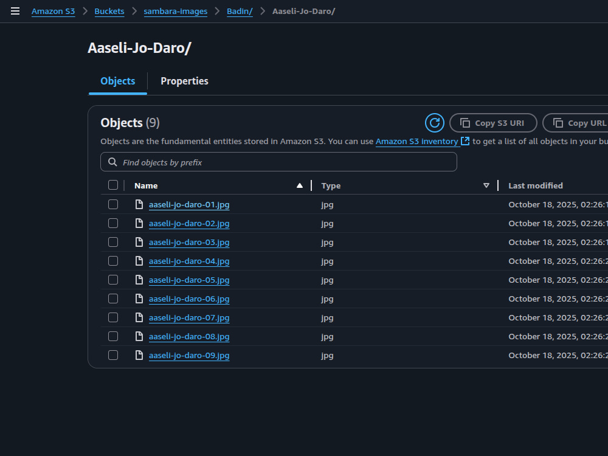The height and width of the screenshot is (456, 608).
Task: Open the hamburger navigation menu
Action: pyautogui.click(x=15, y=11)
